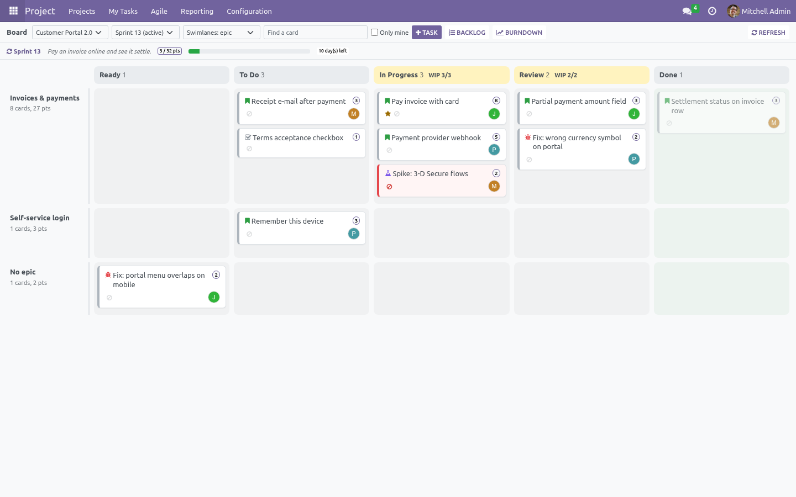Open the BURNDOWN chart
The image size is (796, 497).
(519, 33)
